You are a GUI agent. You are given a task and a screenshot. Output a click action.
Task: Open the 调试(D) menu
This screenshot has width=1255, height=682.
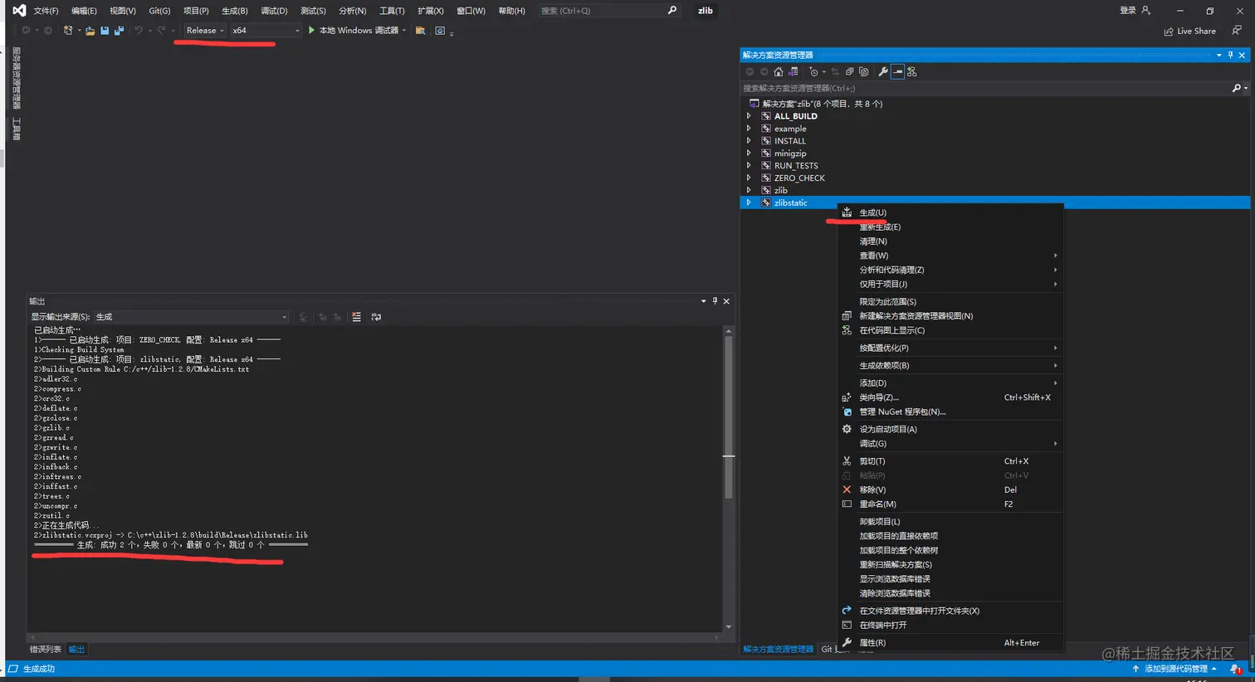pyautogui.click(x=274, y=11)
